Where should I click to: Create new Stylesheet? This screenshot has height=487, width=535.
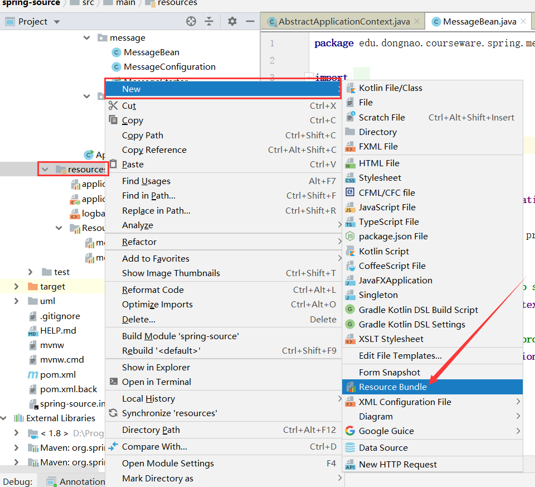(432, 178)
